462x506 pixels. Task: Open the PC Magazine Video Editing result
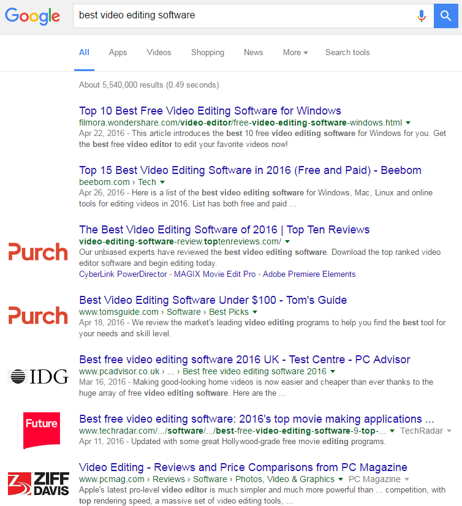click(243, 467)
